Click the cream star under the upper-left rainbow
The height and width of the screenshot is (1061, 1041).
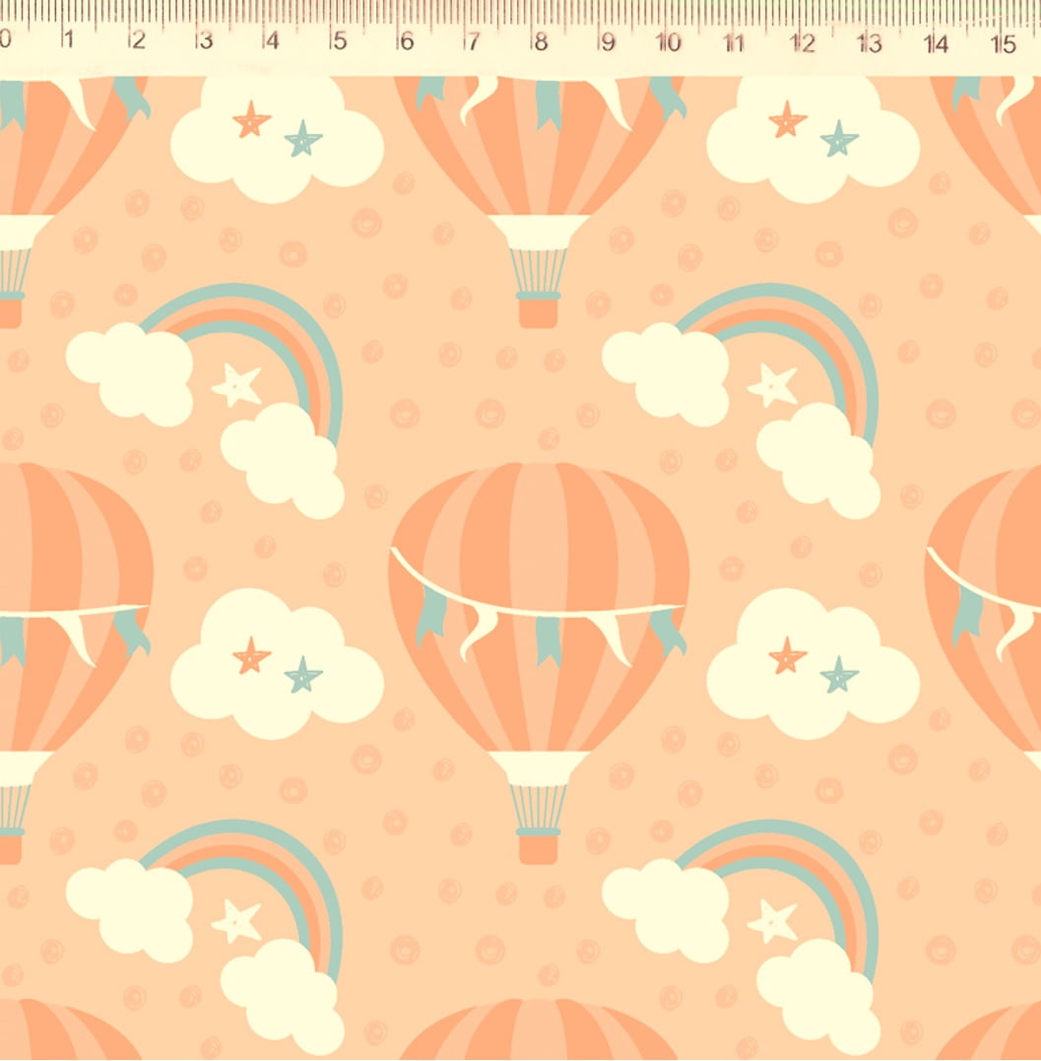click(237, 385)
